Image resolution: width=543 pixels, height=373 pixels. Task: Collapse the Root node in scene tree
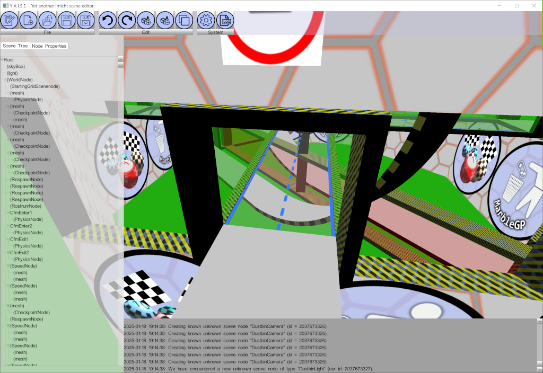coord(2,60)
